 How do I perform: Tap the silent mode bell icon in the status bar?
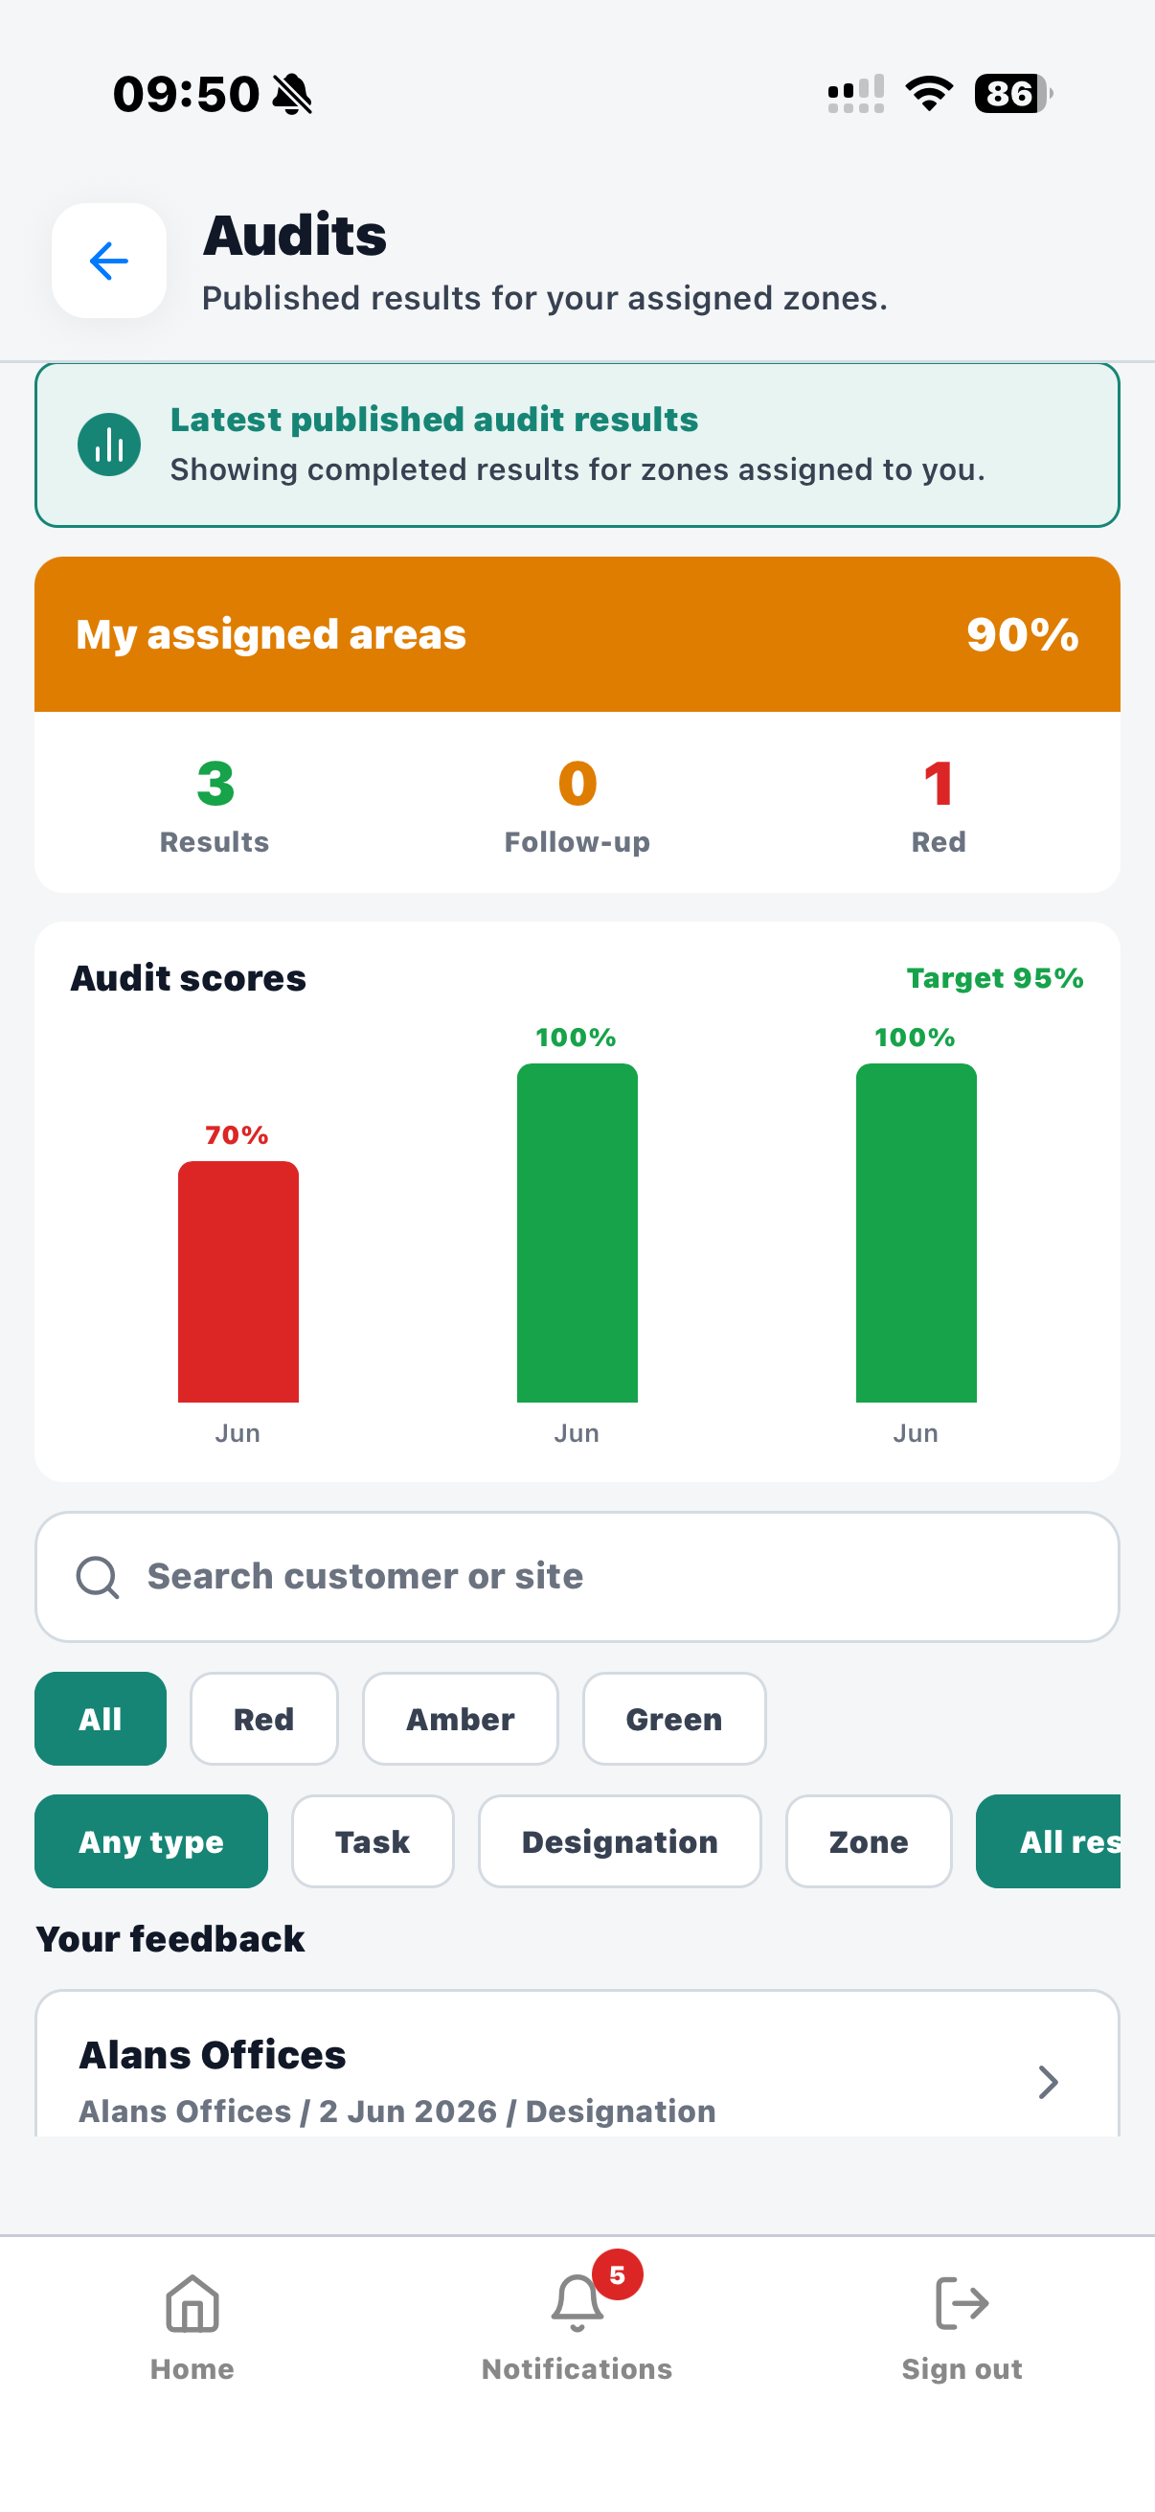click(292, 95)
